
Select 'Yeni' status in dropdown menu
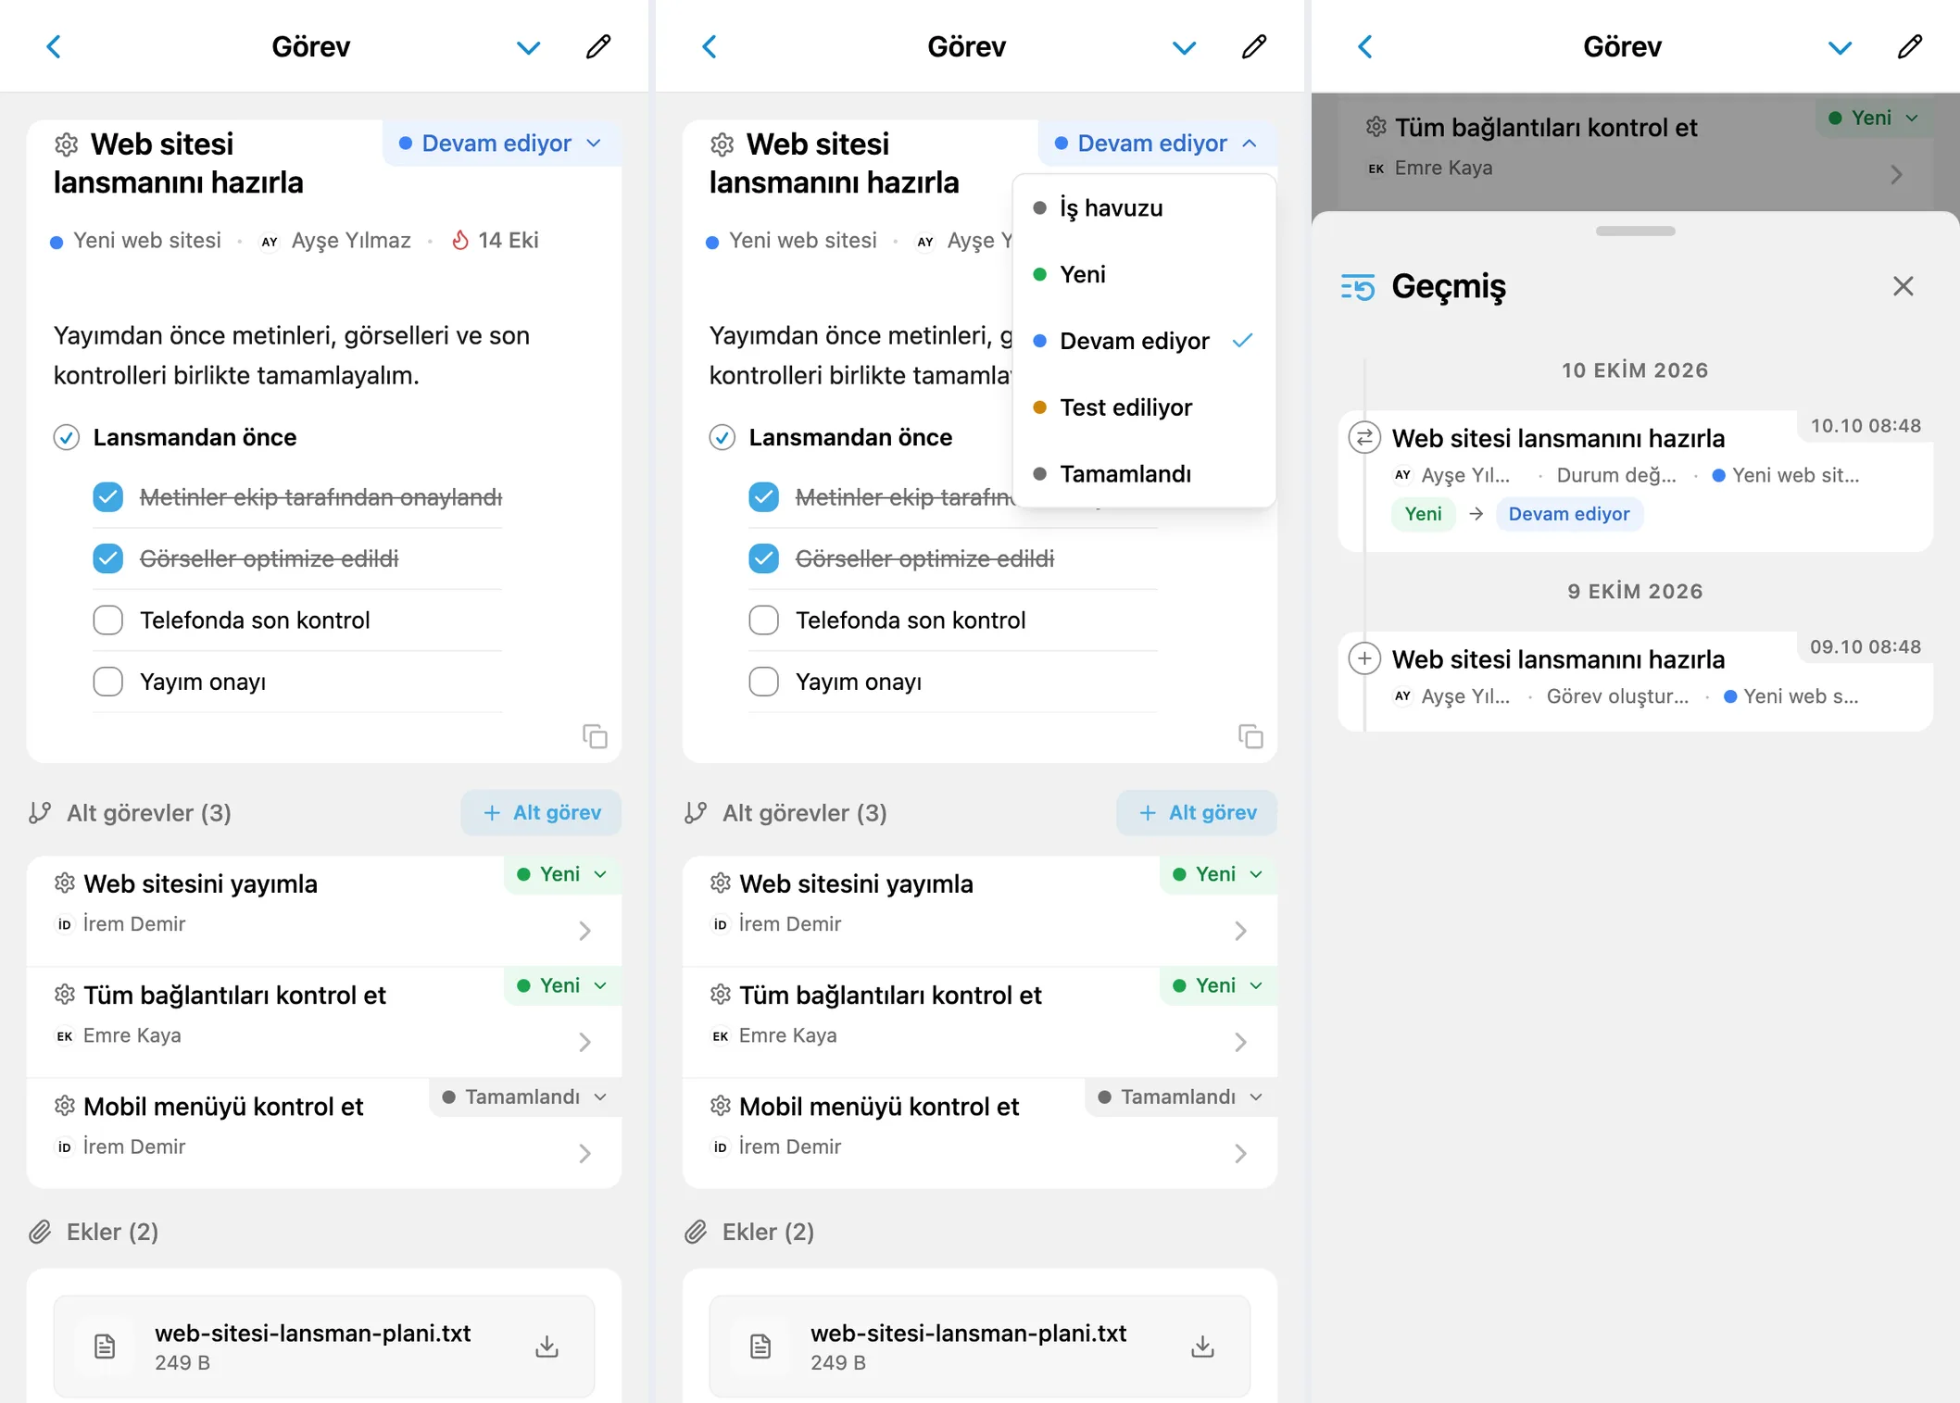click(1144, 274)
